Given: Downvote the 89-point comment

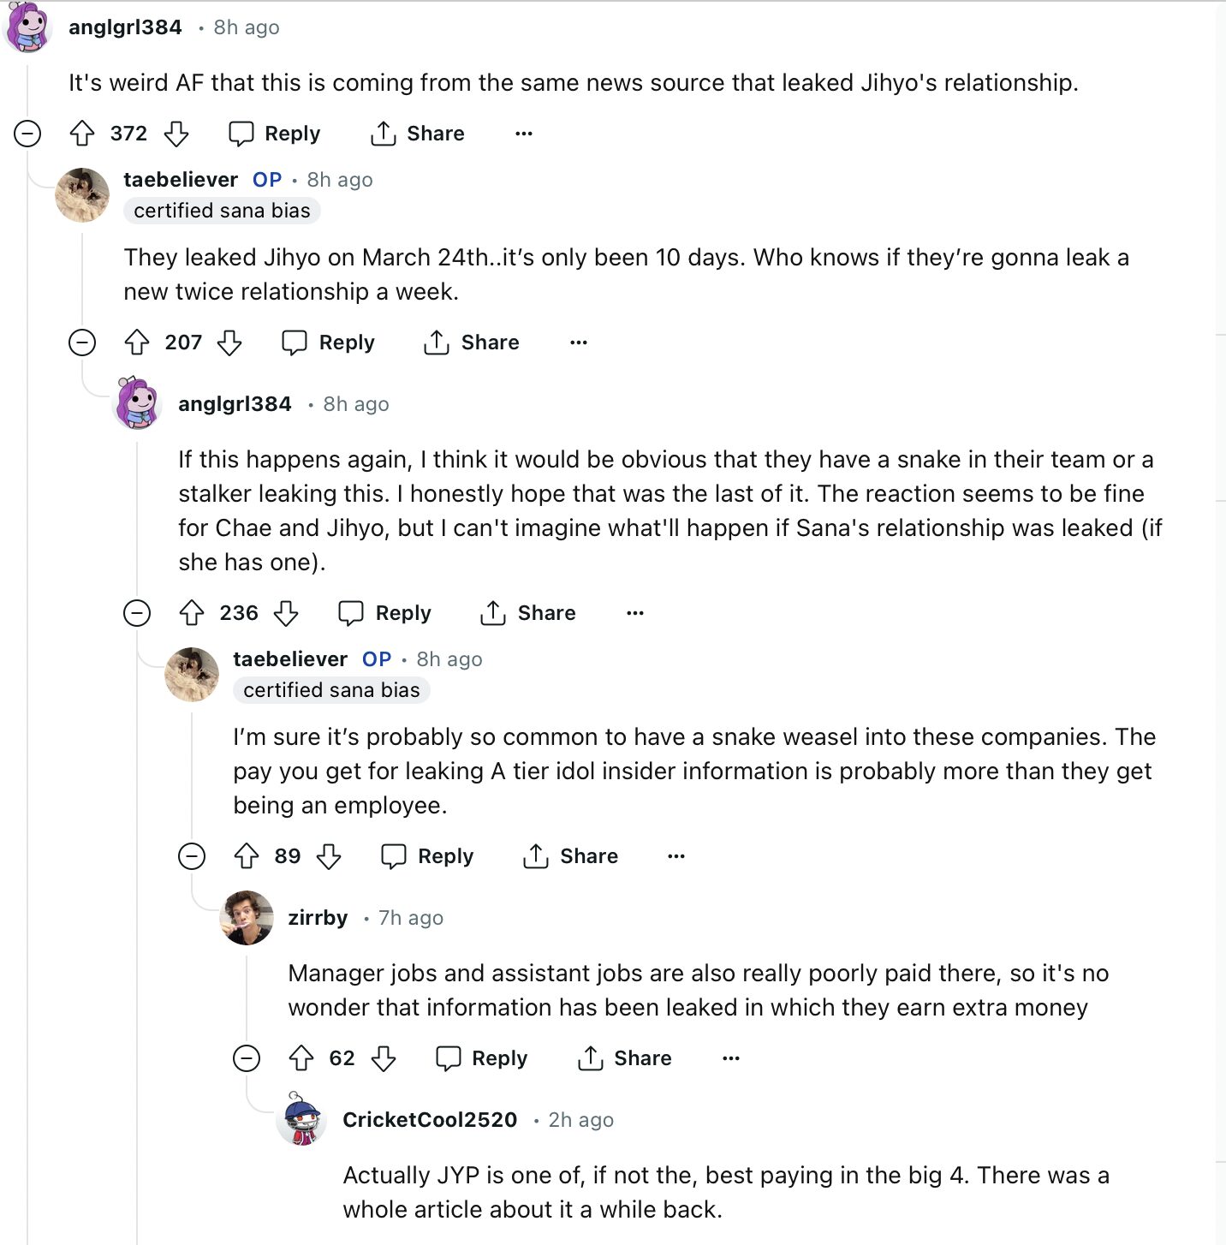Looking at the screenshot, I should point(329,856).
